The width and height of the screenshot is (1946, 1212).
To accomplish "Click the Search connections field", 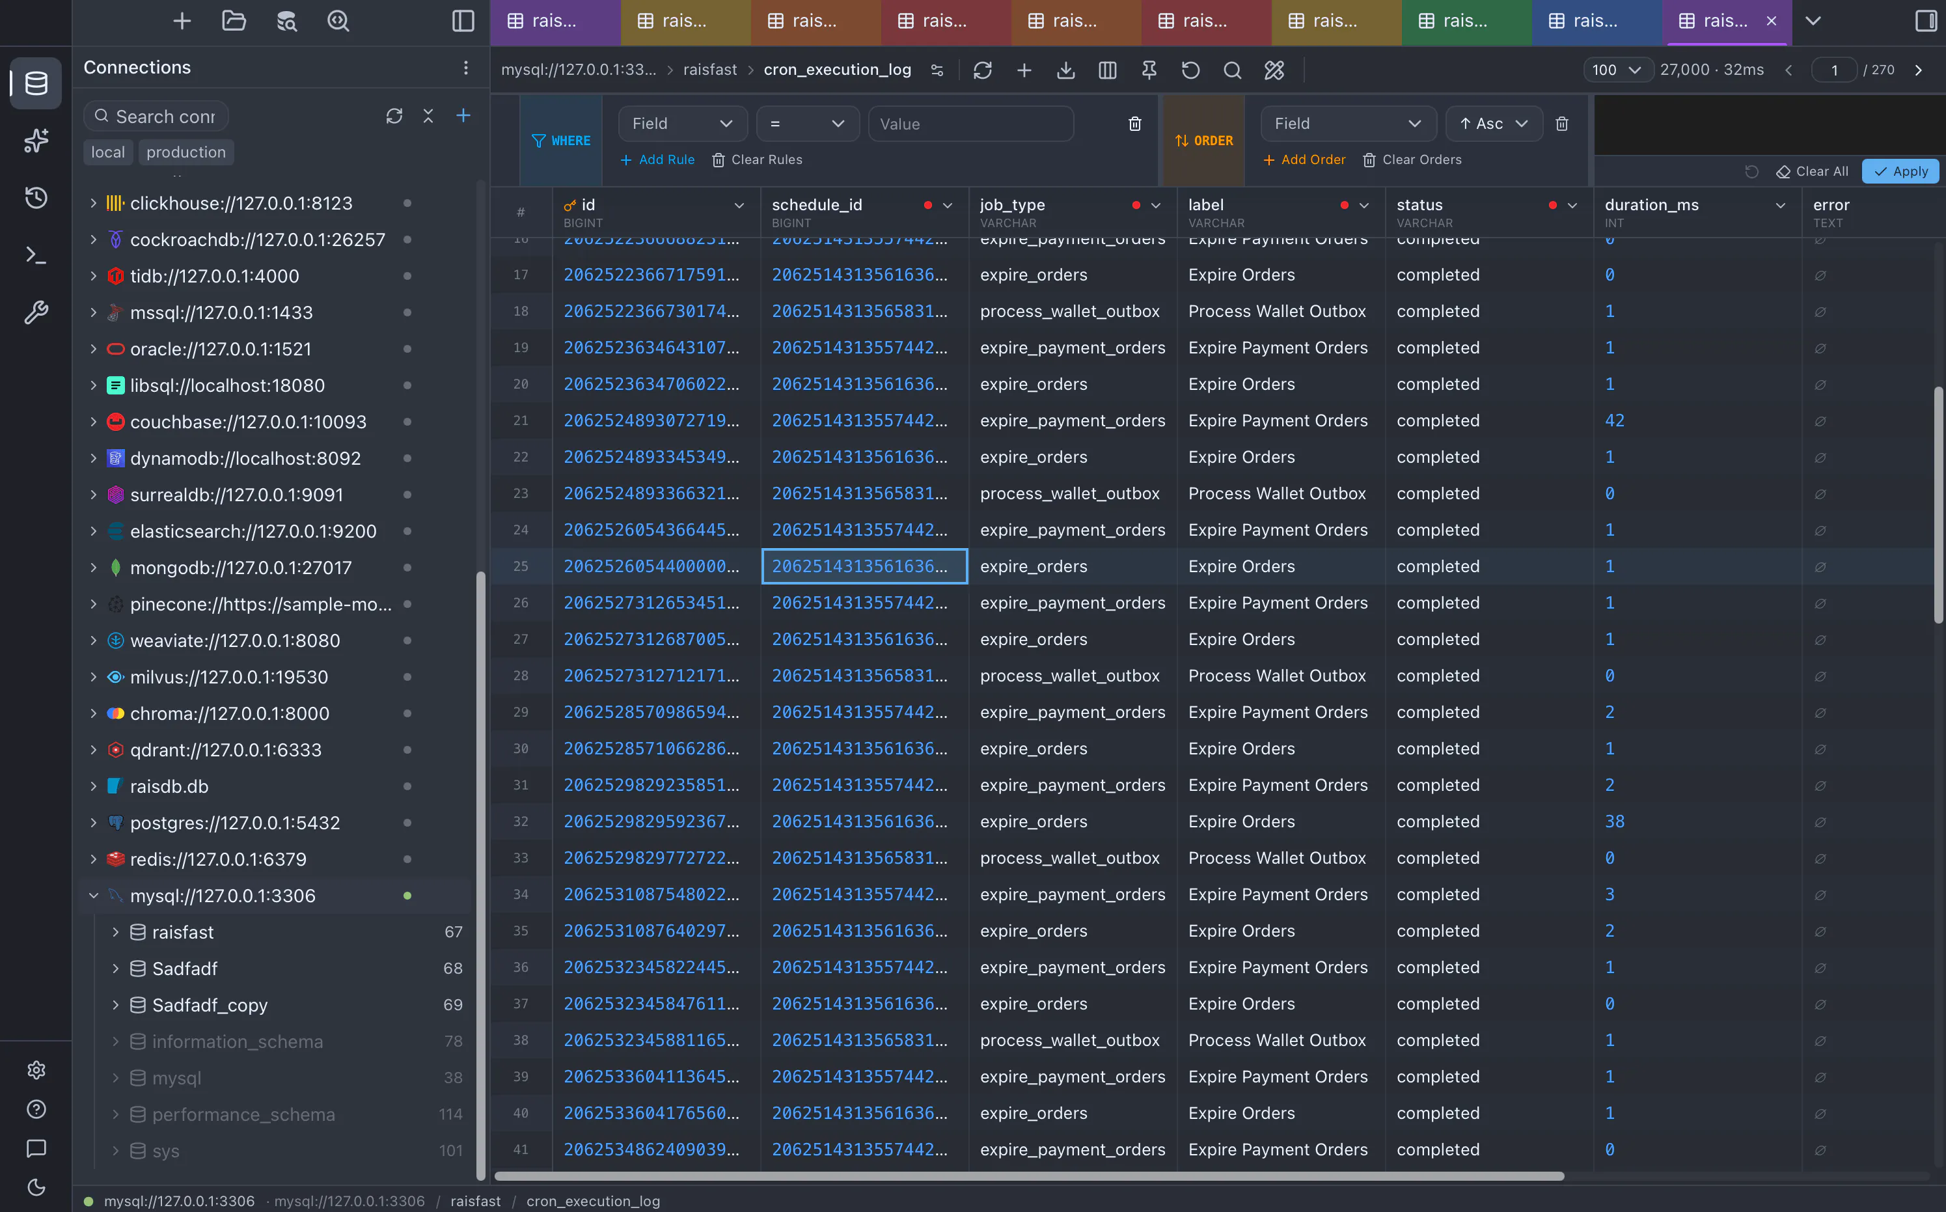I will point(156,117).
